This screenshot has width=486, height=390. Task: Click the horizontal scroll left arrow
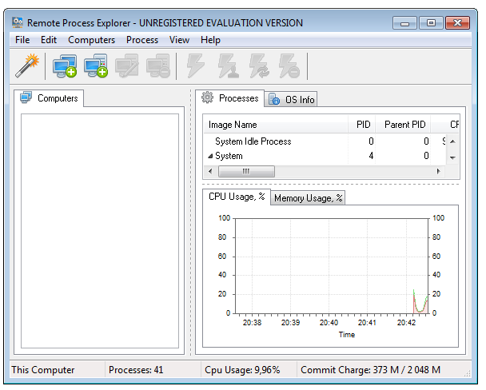pyautogui.click(x=210, y=171)
